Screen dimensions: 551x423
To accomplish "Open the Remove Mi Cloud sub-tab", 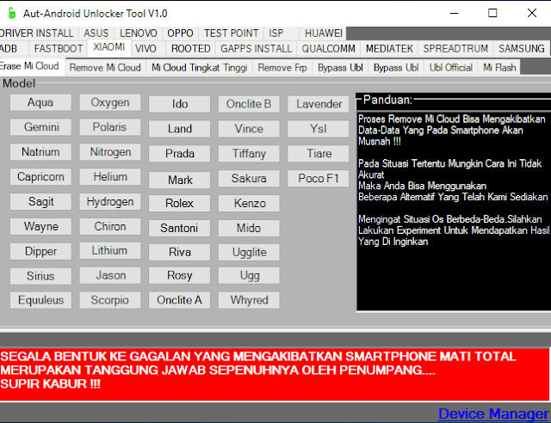I will (x=105, y=67).
